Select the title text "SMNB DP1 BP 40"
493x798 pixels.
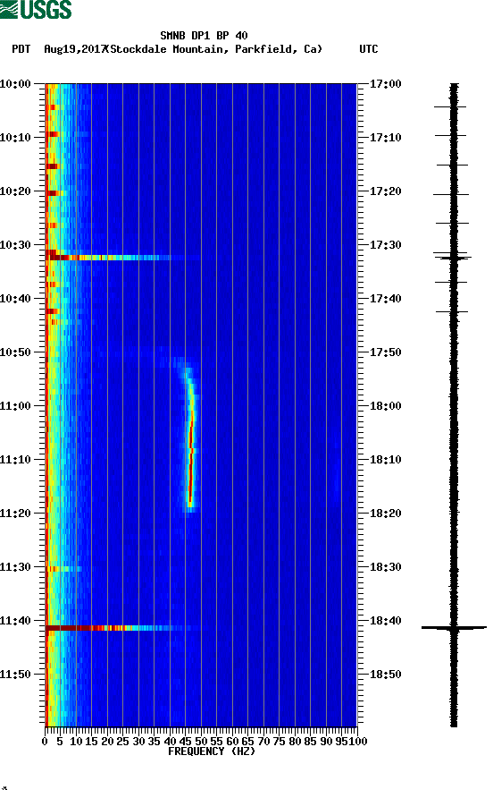[204, 36]
